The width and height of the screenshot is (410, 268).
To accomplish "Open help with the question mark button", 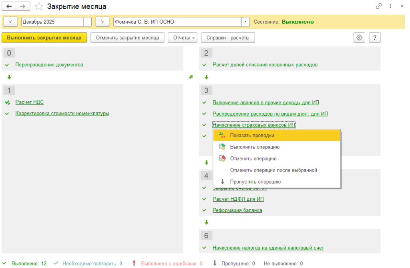I will (375, 38).
